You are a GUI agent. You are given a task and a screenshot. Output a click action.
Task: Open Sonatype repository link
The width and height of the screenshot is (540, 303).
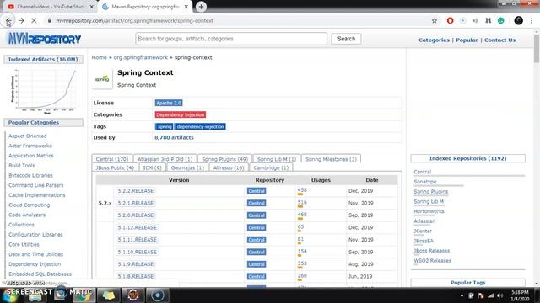[425, 182]
